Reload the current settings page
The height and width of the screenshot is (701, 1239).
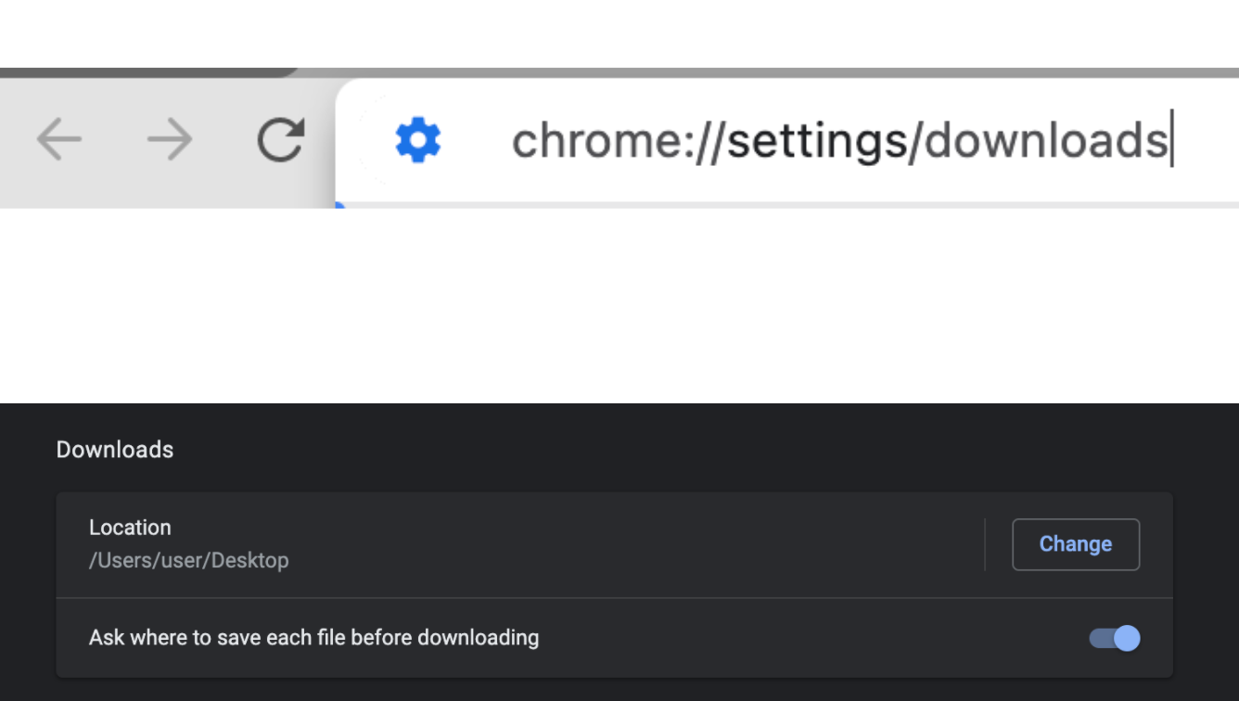click(281, 140)
